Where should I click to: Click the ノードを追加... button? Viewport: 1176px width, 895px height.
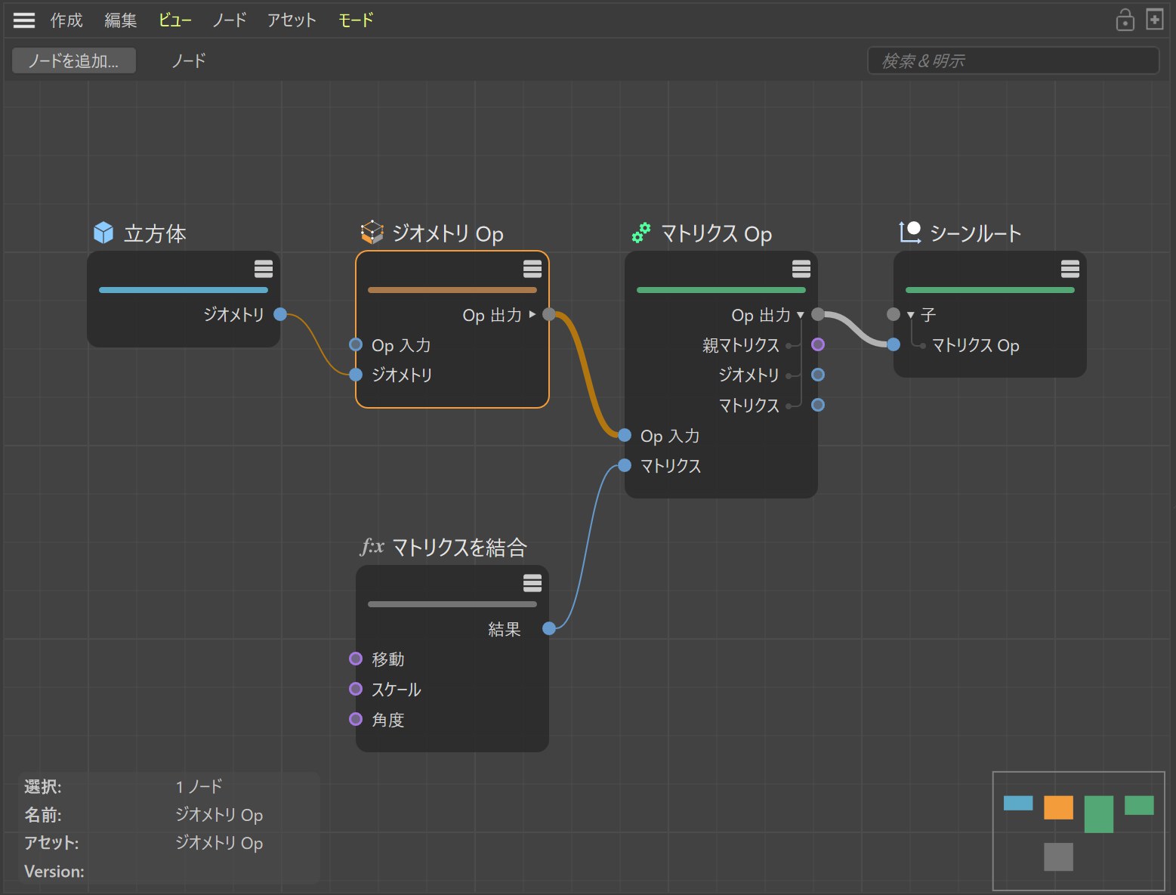74,60
